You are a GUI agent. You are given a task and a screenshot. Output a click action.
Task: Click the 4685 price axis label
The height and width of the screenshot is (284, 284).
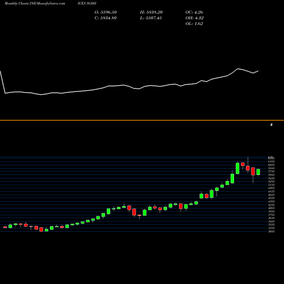[x=272, y=195]
